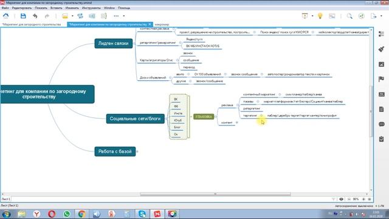Screen dimensions: 389x219
Task: Open the Редактировать menu
Action: pyautogui.click(x=22, y=8)
